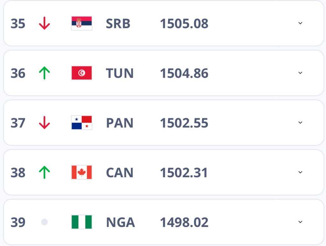326x246 pixels.
Task: Click the green up arrow beside CAN
Action: (44, 172)
